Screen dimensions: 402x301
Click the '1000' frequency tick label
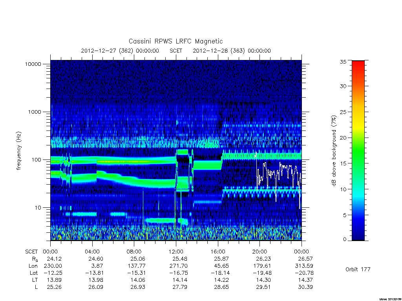(x=35, y=112)
